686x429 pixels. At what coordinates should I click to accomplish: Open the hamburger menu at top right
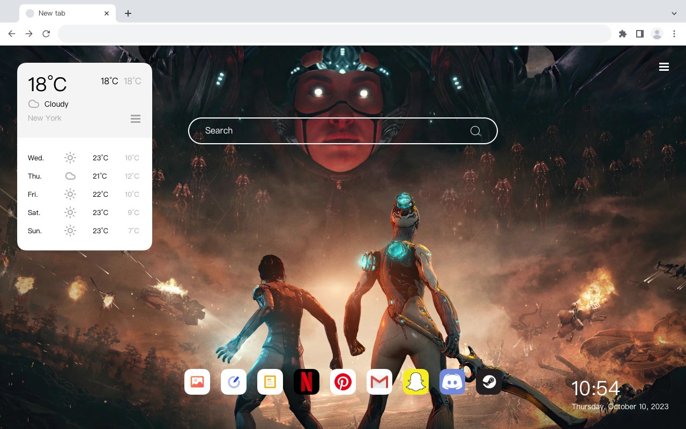[664, 67]
